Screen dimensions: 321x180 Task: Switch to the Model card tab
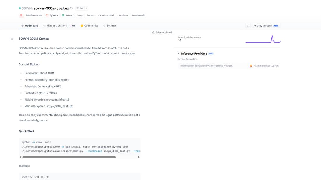(29, 26)
